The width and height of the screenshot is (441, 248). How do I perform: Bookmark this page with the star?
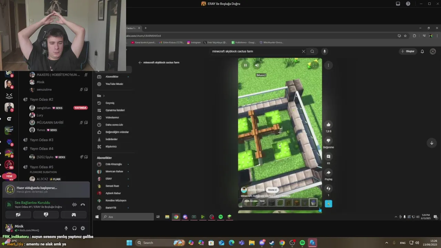tap(405, 35)
